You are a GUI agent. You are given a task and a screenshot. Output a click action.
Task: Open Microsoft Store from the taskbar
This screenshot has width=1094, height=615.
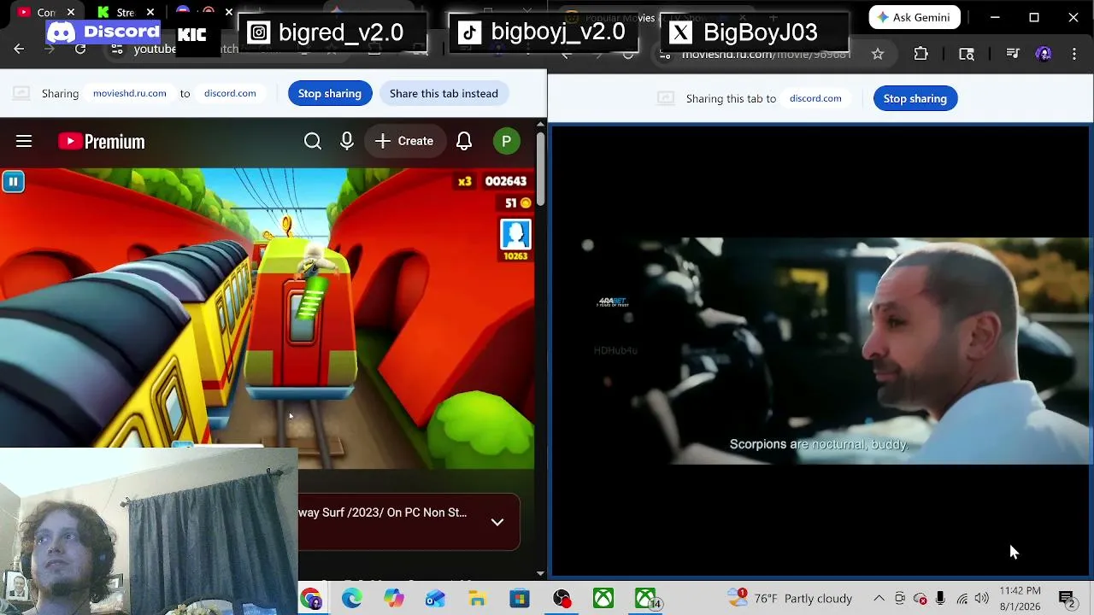click(520, 599)
